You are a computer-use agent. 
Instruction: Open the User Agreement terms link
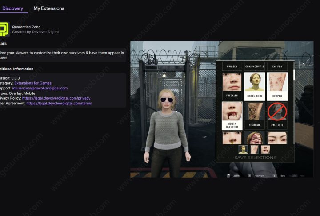pos(59,103)
